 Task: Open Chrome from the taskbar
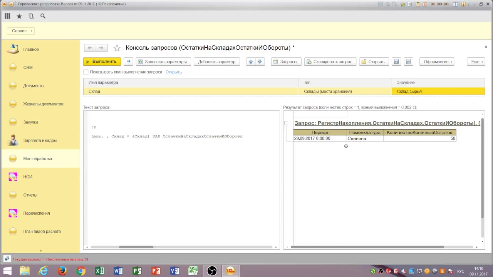point(81,271)
